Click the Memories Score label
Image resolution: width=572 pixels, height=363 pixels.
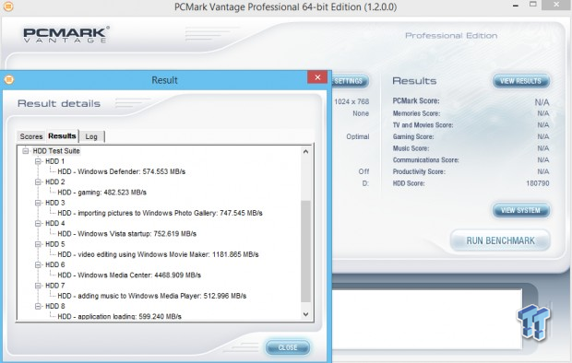416,113
